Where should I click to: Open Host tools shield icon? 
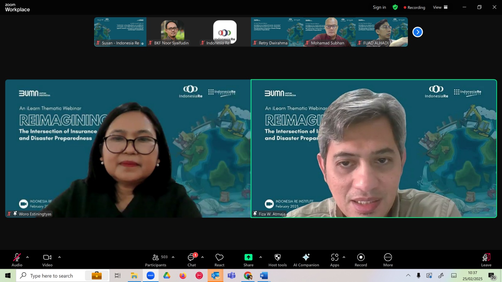(x=277, y=257)
